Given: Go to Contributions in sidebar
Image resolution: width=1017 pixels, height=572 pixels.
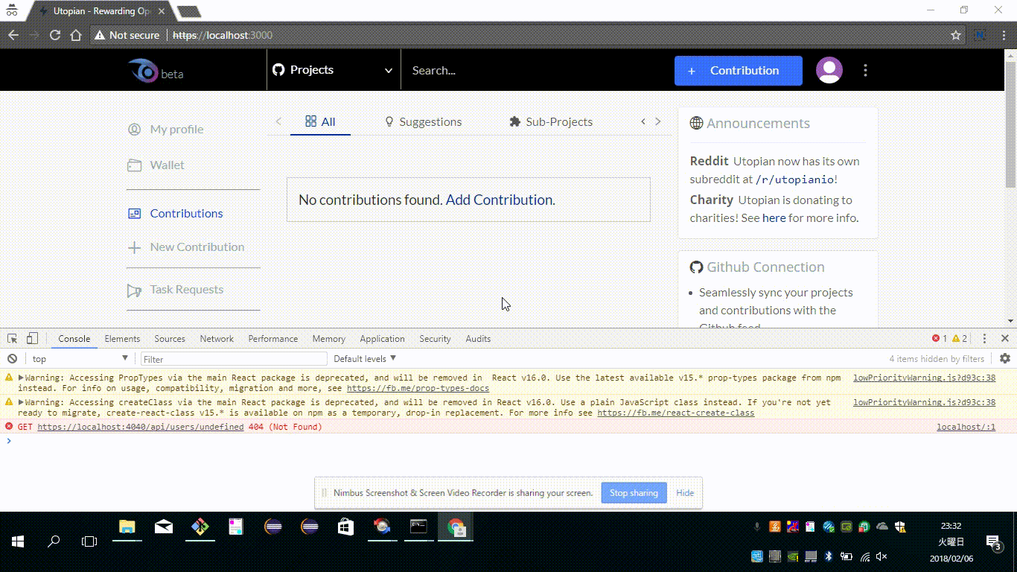Looking at the screenshot, I should tap(186, 213).
